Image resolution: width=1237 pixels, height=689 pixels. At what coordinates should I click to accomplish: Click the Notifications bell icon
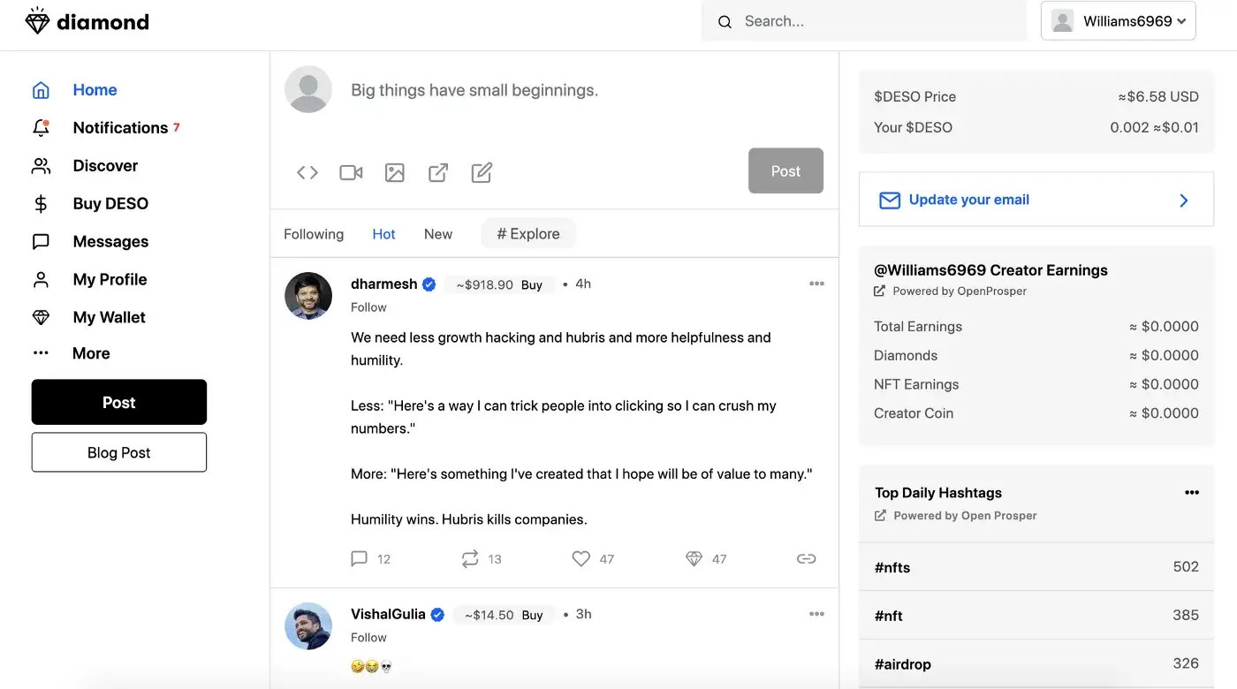tap(41, 128)
